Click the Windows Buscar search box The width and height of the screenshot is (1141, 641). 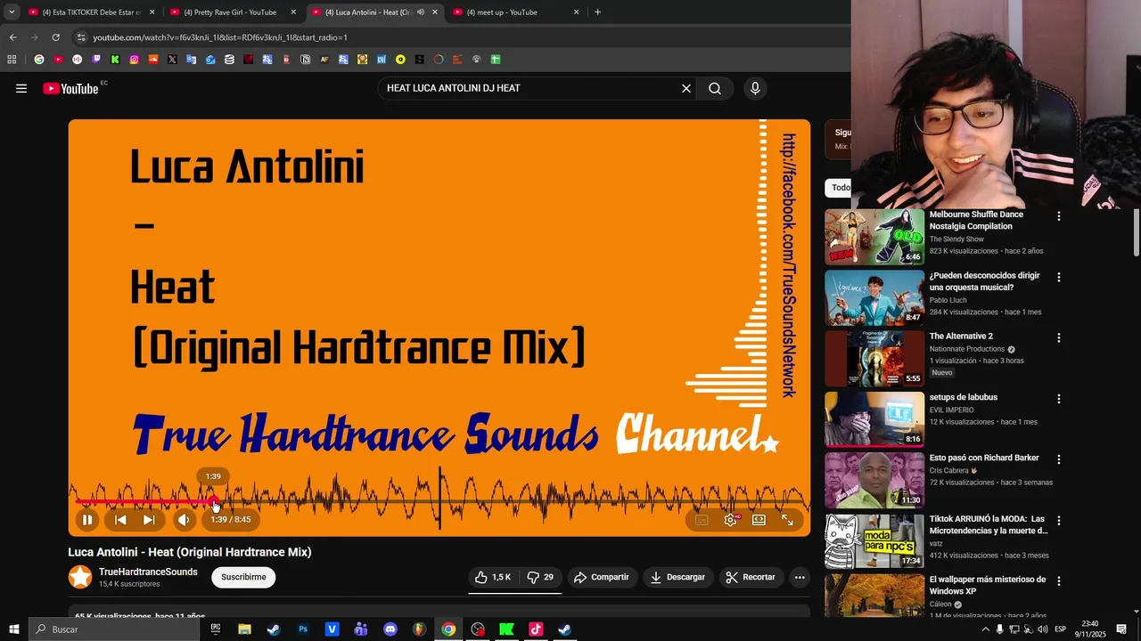click(113, 629)
